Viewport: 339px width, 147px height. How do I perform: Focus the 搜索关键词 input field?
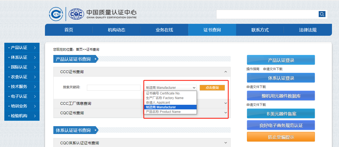point(113,88)
